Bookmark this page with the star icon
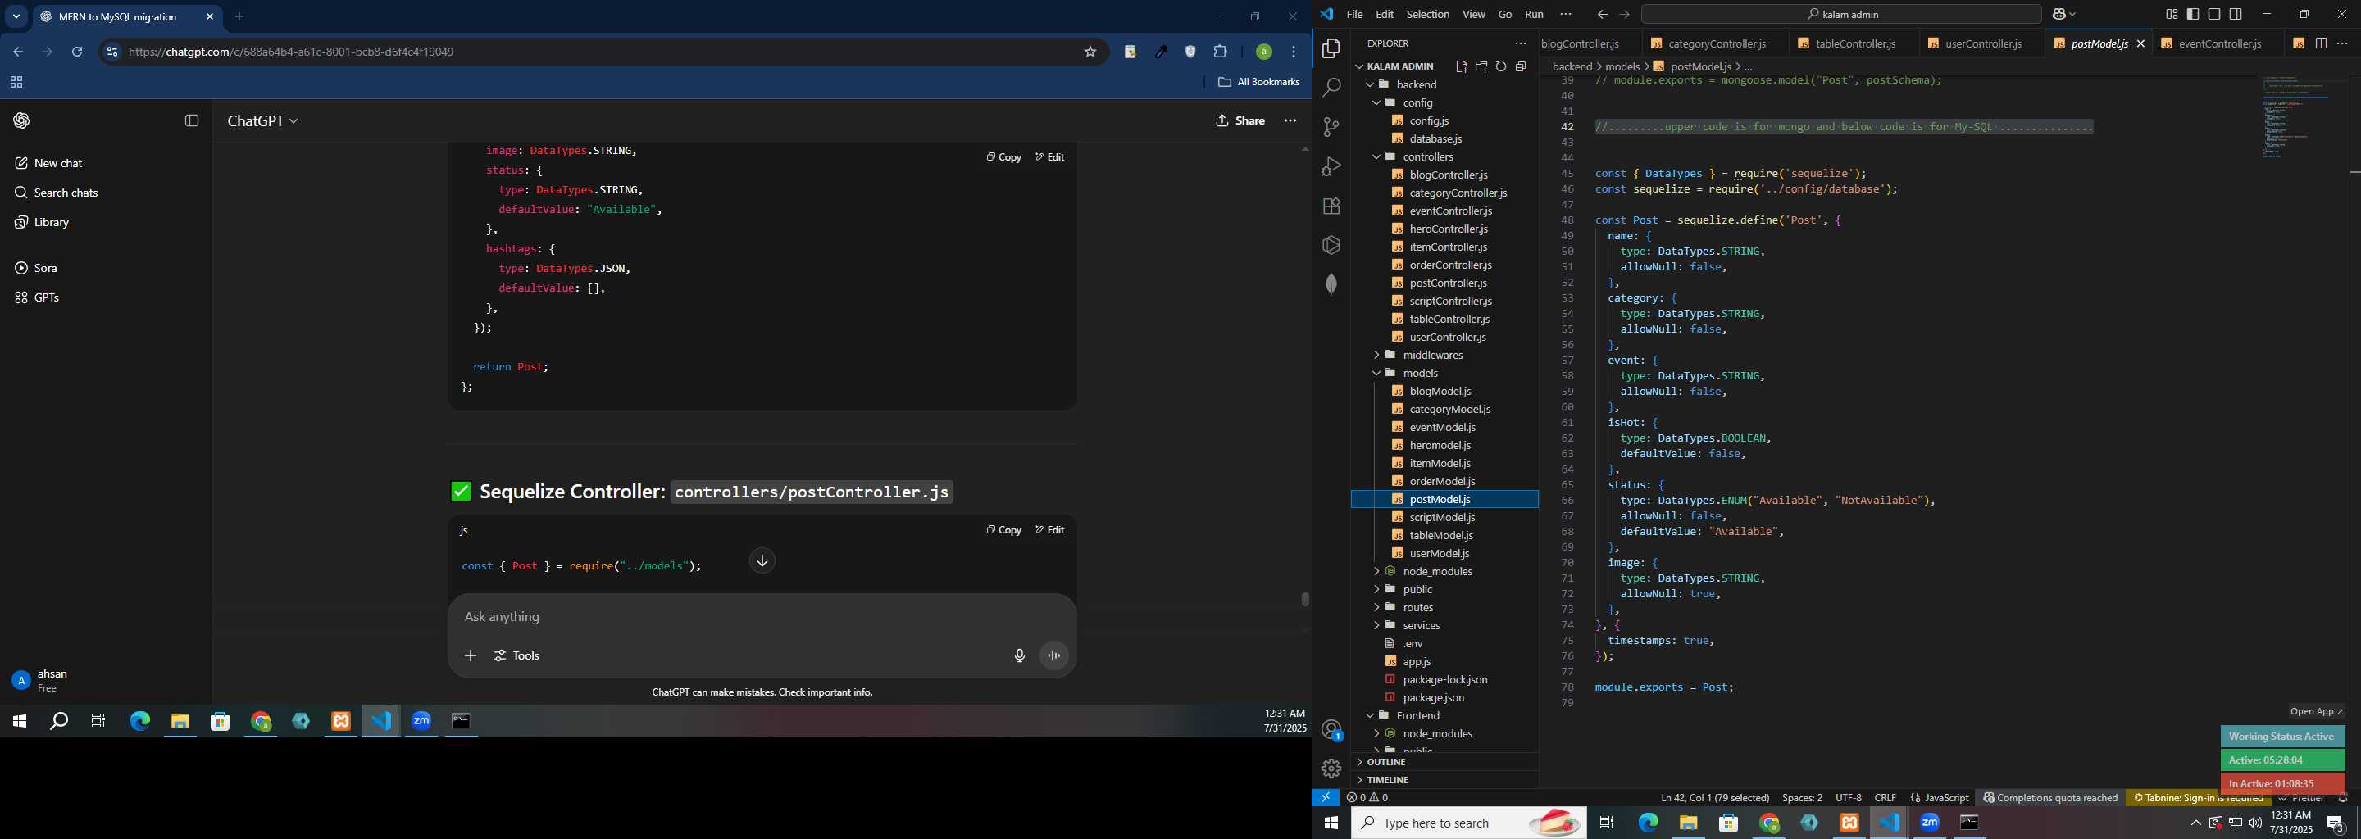2361x839 pixels. pos(1090,52)
